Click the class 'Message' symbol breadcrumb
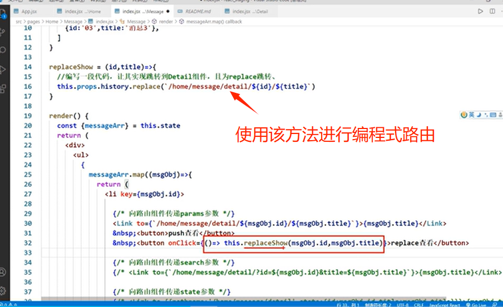Image resolution: width=503 pixels, height=307 pixels. pyautogui.click(x=136, y=22)
